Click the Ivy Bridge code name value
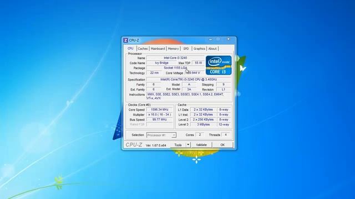 [161, 63]
